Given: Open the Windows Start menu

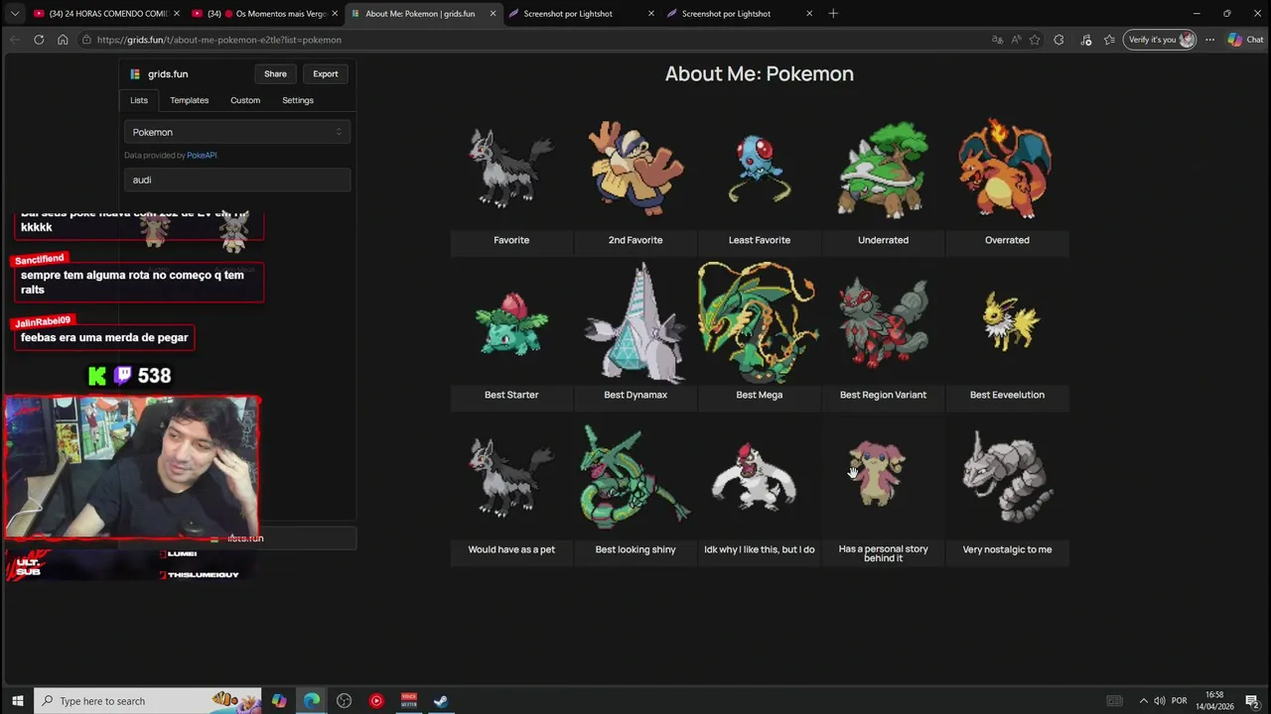Looking at the screenshot, I should [x=17, y=701].
